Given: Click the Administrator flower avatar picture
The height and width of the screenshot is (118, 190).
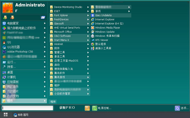Looking at the screenshot, I should click(x=8, y=8).
